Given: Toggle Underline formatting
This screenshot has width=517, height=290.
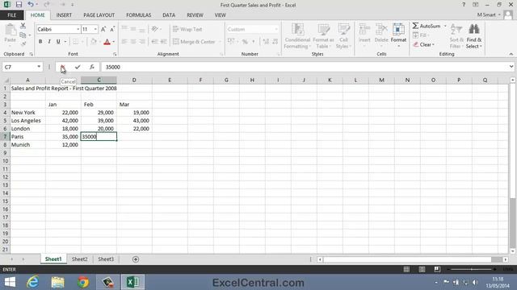Looking at the screenshot, I should [x=58, y=42].
